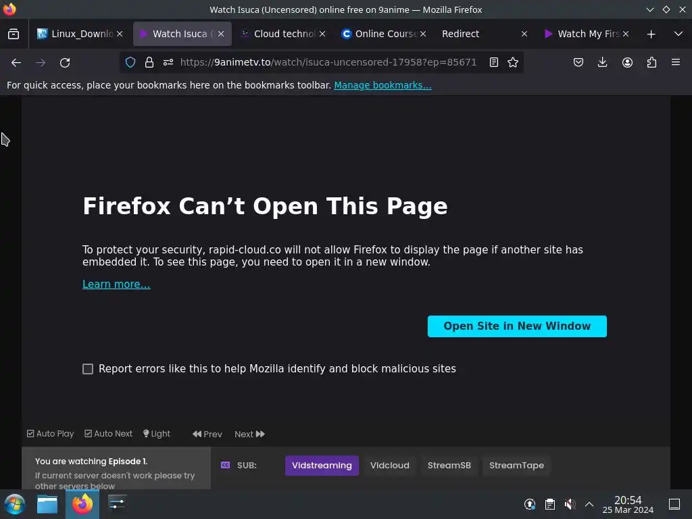Reload the current page
This screenshot has height=519, width=692.
[65, 63]
